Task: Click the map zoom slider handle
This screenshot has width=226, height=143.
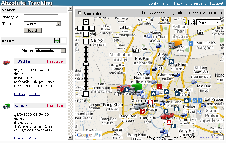Action: (86, 64)
